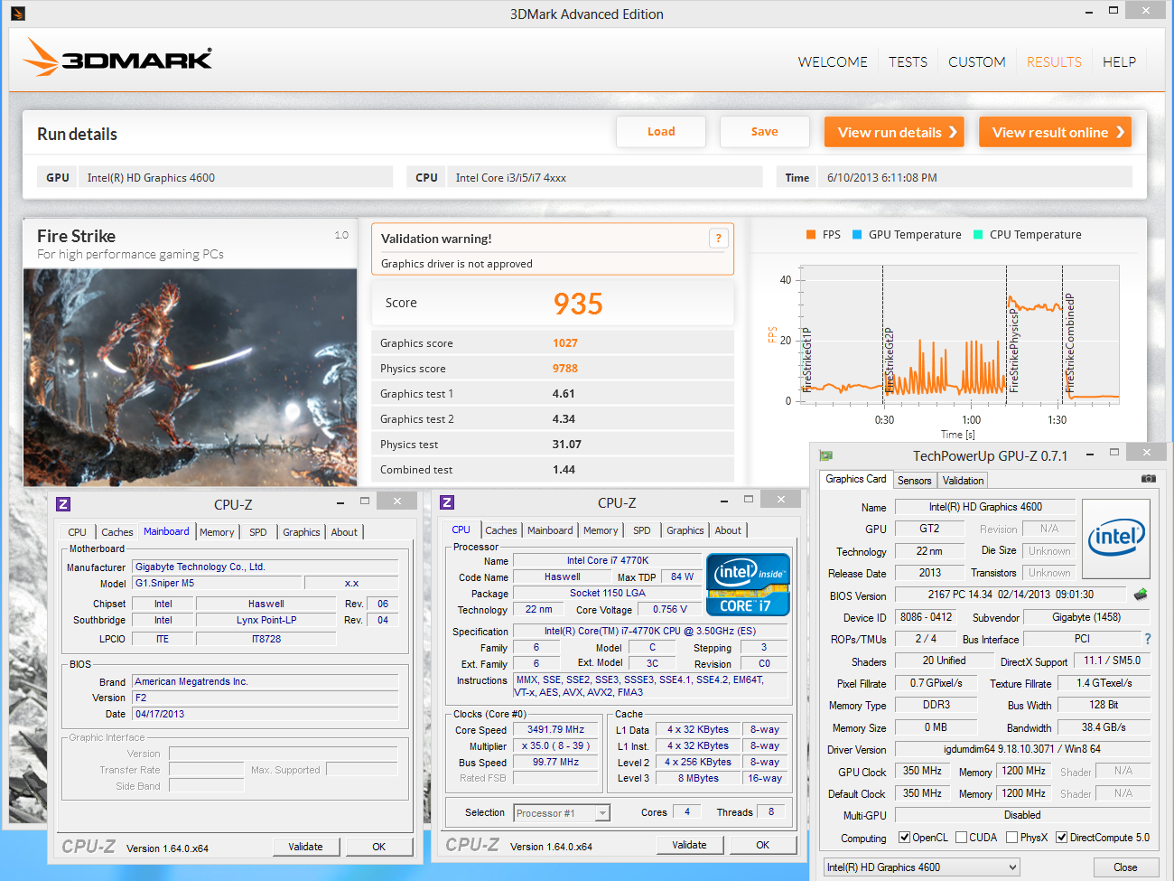
Task: Click the FPS line graph in the chart
Action: point(961,348)
